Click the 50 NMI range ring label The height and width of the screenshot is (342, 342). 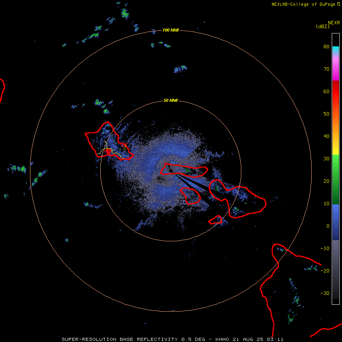(x=171, y=101)
